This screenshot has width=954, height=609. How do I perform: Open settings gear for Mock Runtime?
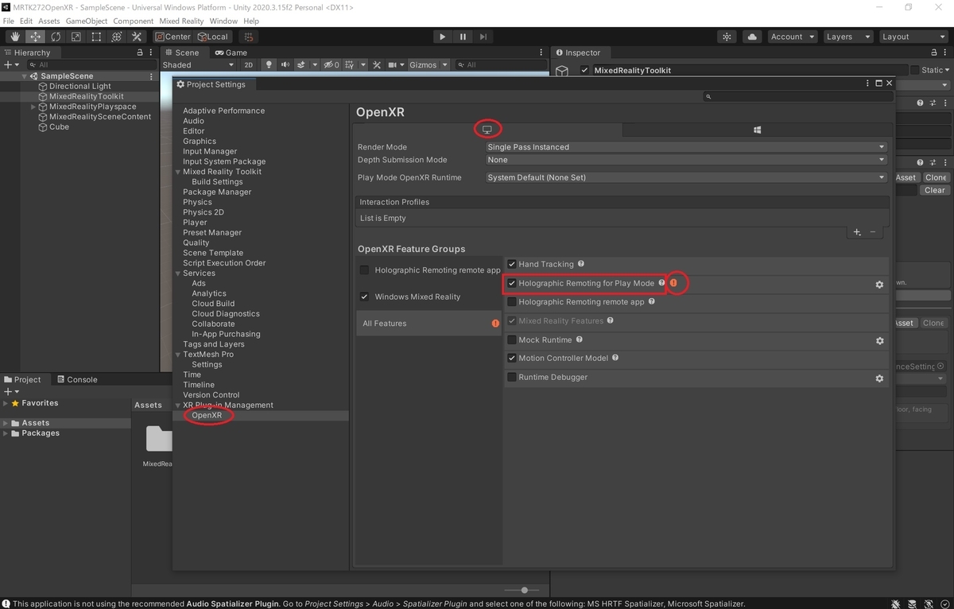pyautogui.click(x=879, y=340)
